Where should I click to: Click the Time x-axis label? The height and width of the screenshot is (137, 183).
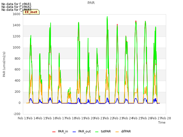[162, 122]
